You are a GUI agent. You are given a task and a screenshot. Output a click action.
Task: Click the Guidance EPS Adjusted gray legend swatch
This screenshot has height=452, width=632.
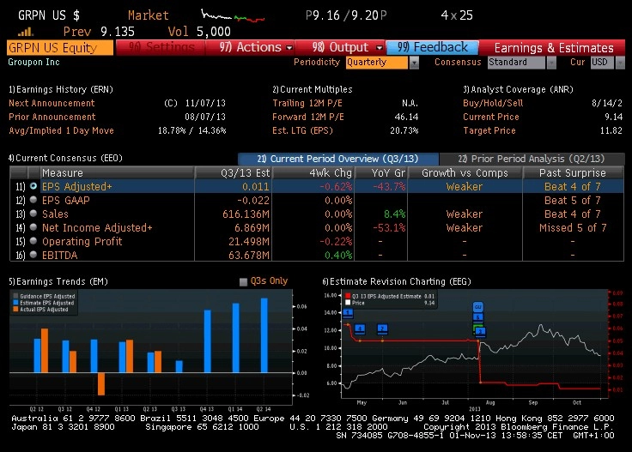tap(15, 296)
